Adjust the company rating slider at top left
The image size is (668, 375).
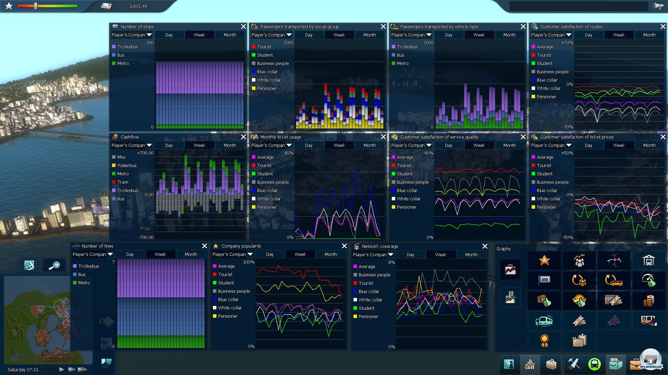[x=35, y=6]
